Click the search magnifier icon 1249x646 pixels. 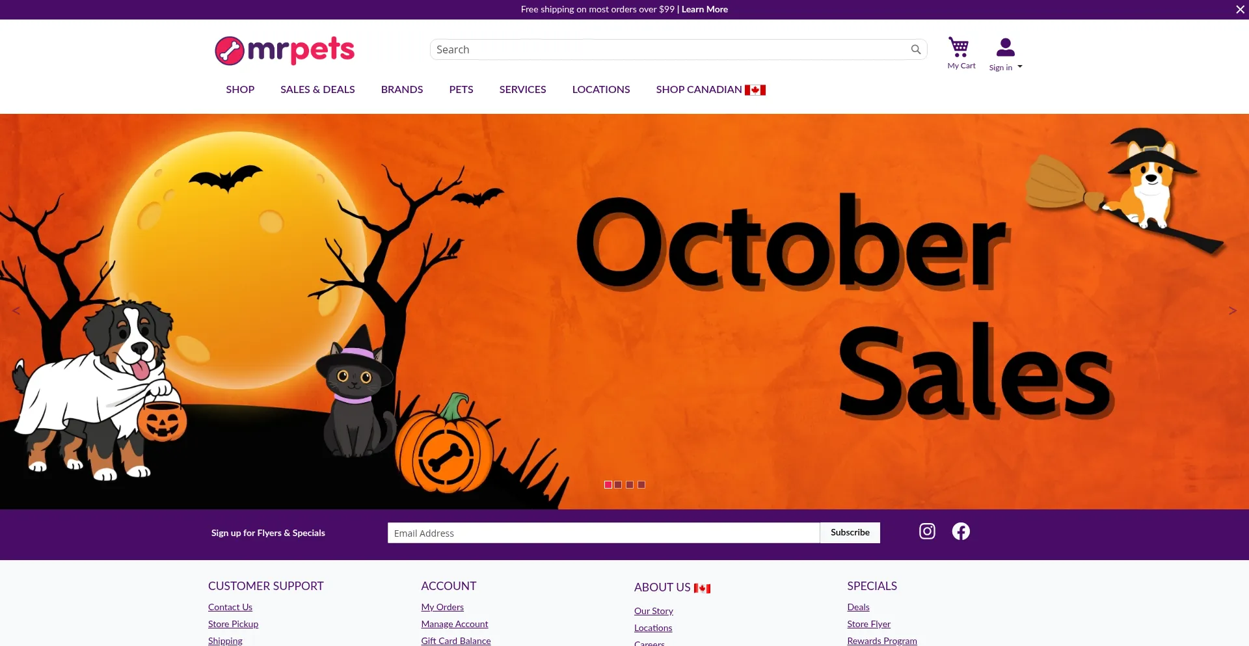tap(916, 49)
